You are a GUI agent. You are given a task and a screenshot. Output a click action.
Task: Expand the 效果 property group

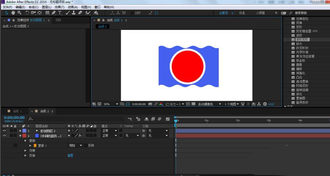click(25, 151)
